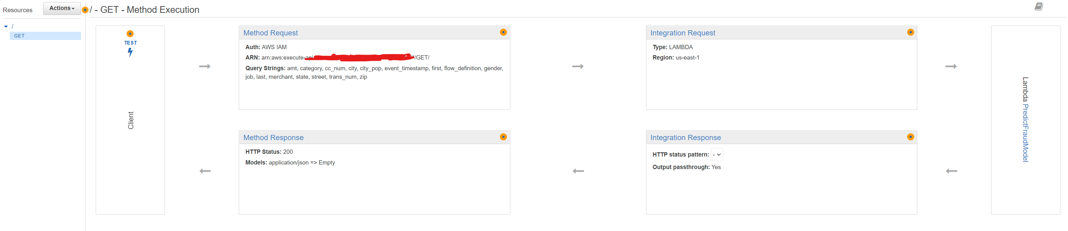Collapse the root resource tree caret
The height and width of the screenshot is (231, 1068).
pyautogui.click(x=6, y=27)
